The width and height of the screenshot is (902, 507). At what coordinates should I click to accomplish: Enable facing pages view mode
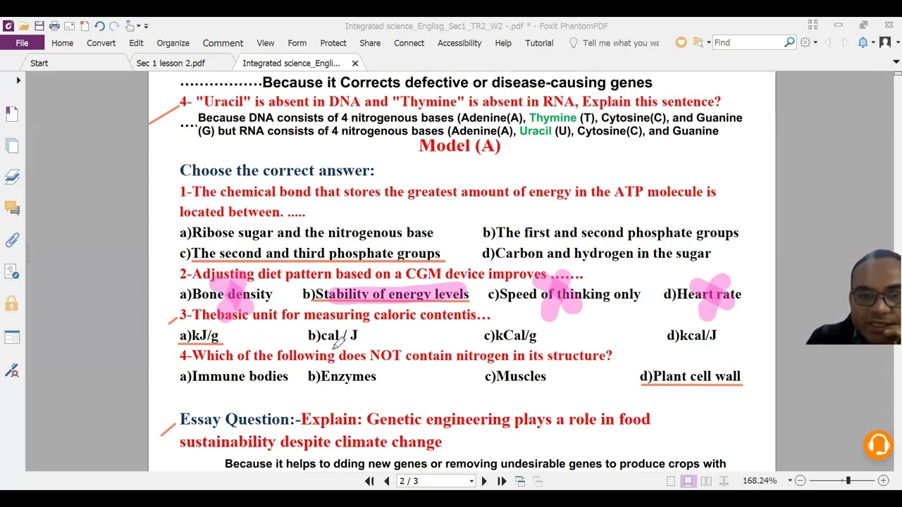(705, 481)
